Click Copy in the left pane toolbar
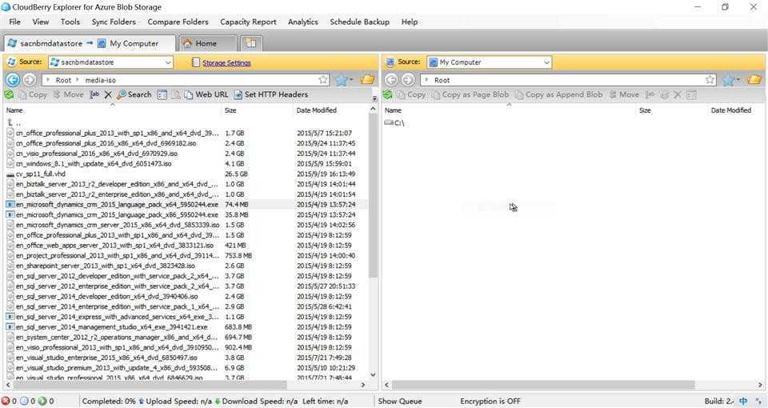This screenshot has width=768, height=408. point(32,94)
